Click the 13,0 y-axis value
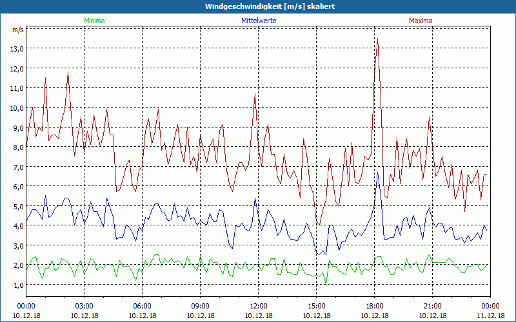 [x=17, y=49]
